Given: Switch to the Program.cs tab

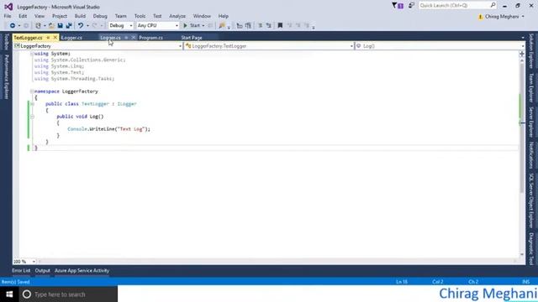Looking at the screenshot, I should (x=151, y=38).
